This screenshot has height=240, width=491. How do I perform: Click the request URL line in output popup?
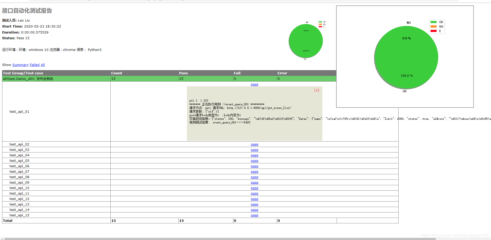pos(240,108)
